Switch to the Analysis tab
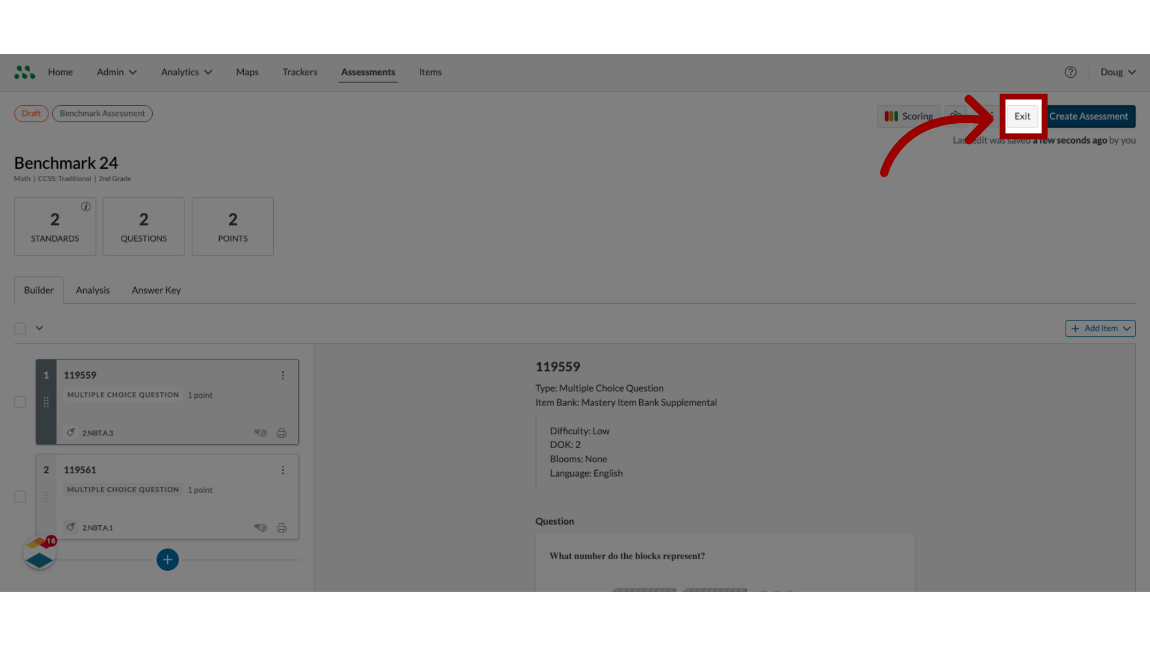Screen dimensions: 1150x646 click(x=92, y=290)
